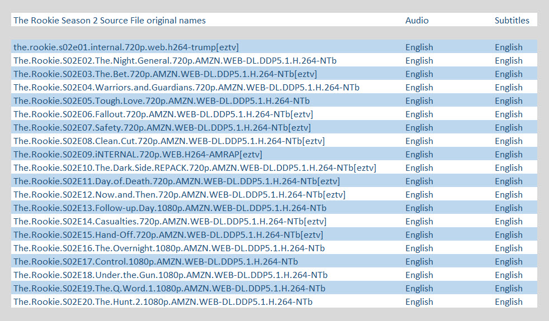
Task: Click the 'Subtitles' column header
Action: tap(512, 20)
